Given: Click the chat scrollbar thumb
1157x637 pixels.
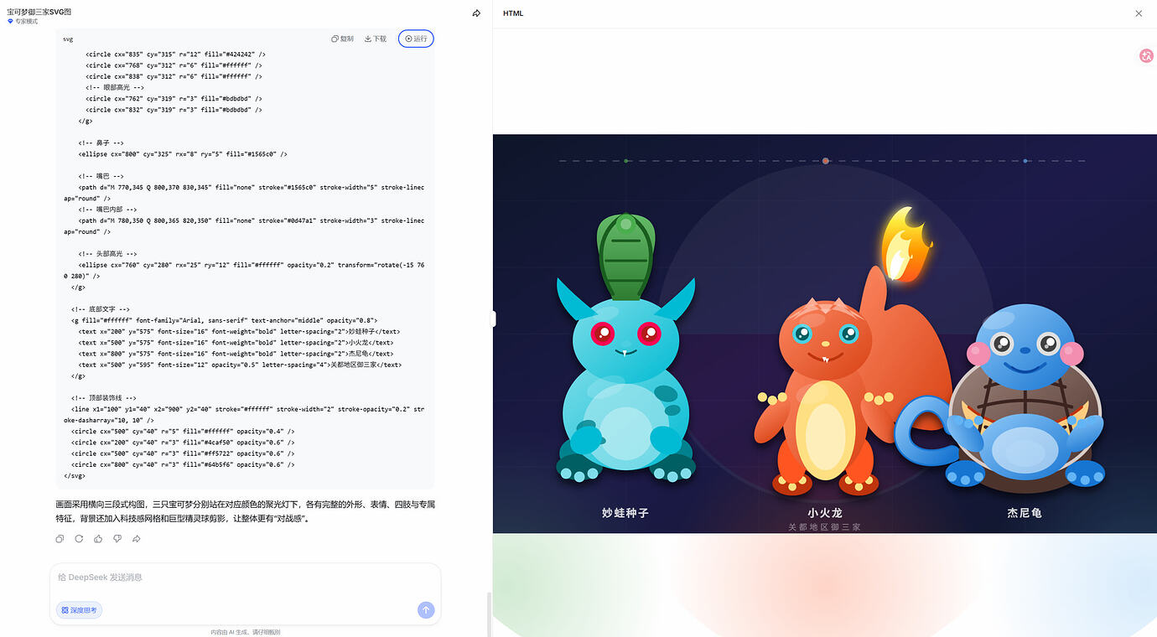Looking at the screenshot, I should (488, 614).
